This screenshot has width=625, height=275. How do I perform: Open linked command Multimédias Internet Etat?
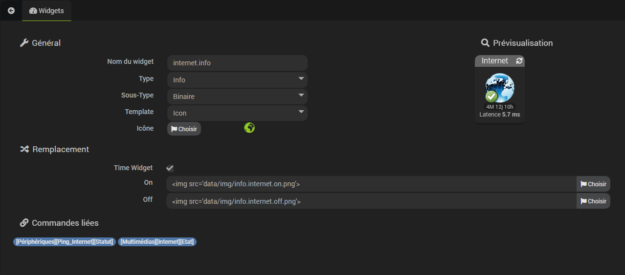point(157,242)
